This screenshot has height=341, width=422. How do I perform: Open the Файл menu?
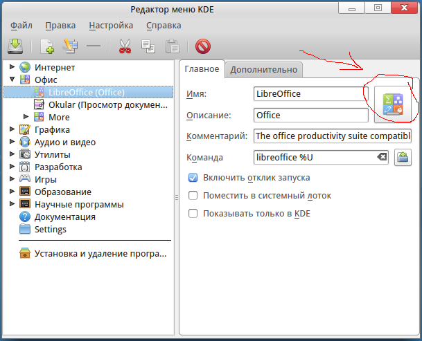tap(21, 26)
